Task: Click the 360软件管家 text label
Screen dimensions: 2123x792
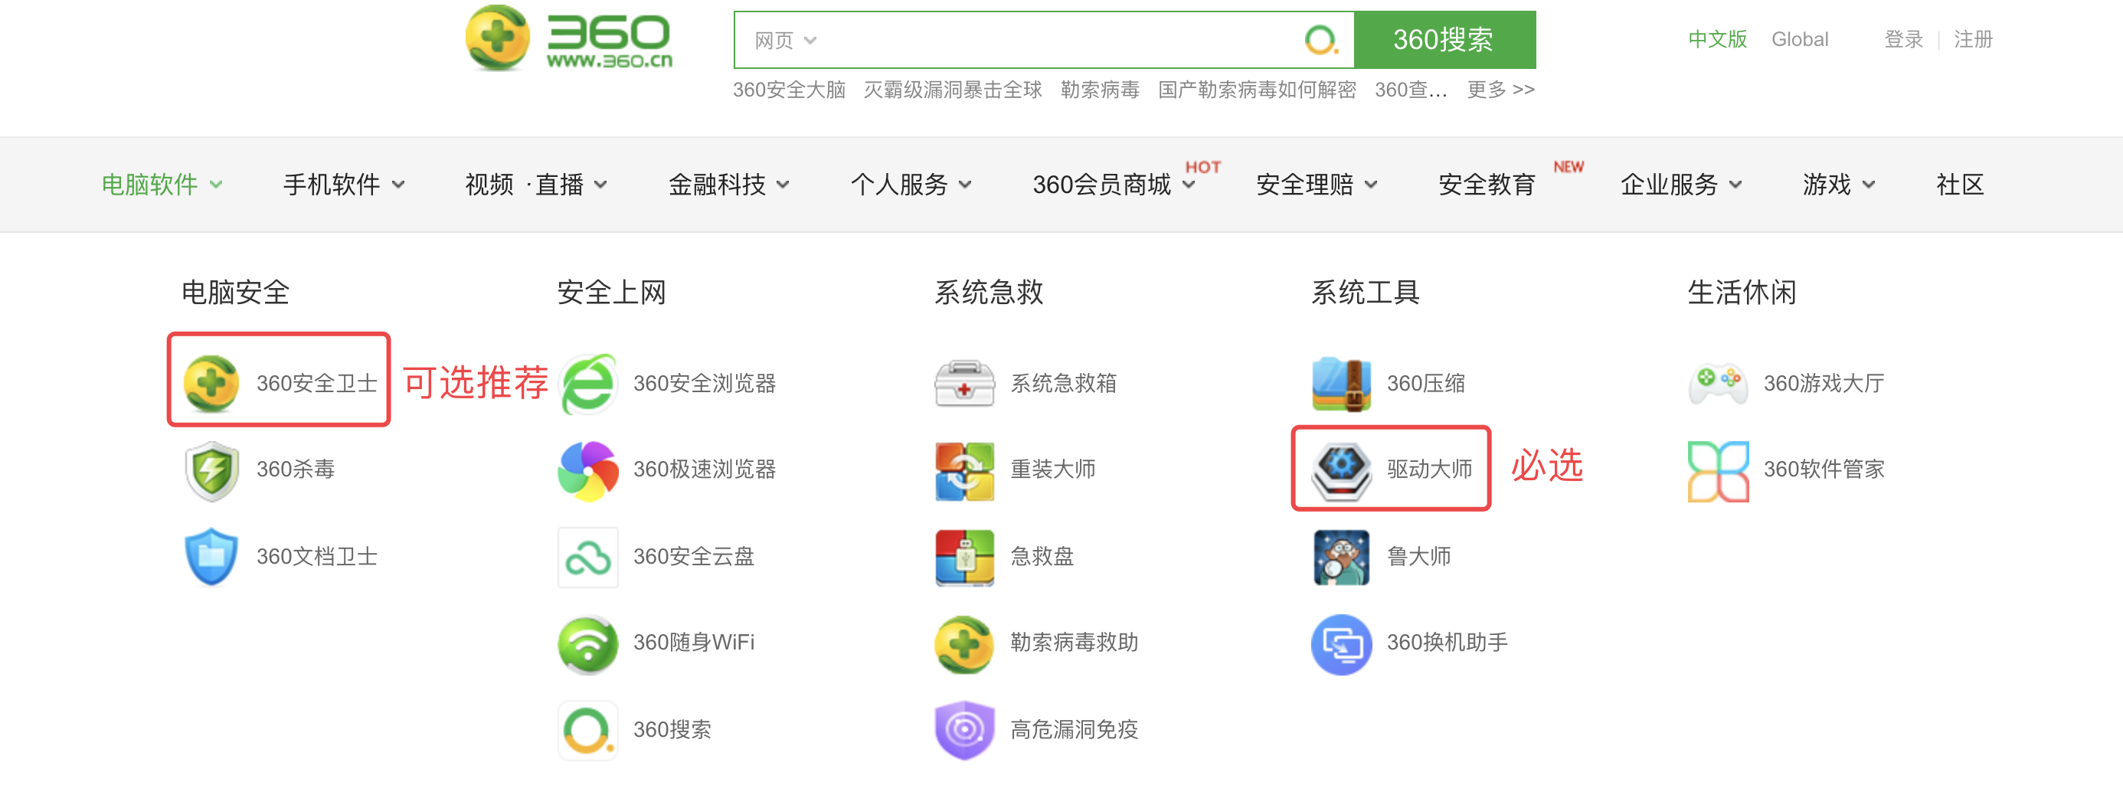Action: click(1823, 470)
